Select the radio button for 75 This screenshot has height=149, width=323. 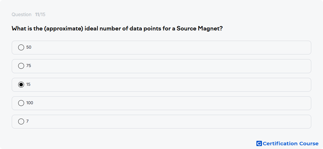(x=21, y=66)
